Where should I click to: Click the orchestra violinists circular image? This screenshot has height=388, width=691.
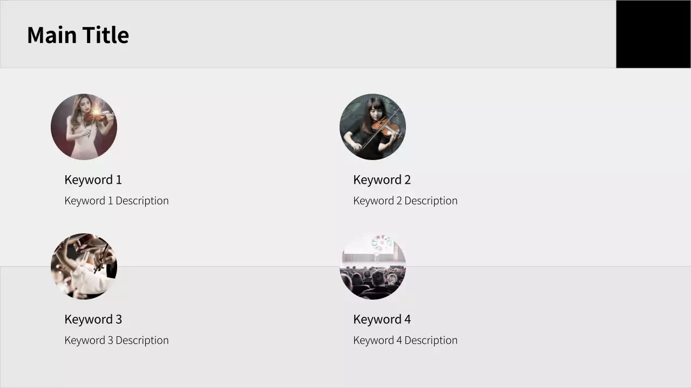(84, 266)
